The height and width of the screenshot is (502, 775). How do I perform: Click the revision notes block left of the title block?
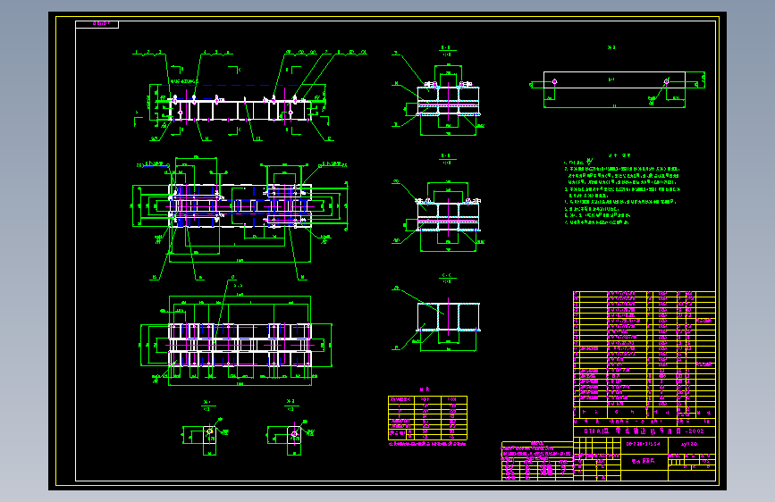(x=537, y=461)
